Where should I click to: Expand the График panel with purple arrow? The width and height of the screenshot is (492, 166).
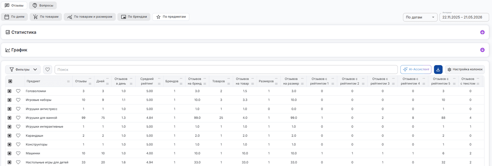pyautogui.click(x=482, y=50)
